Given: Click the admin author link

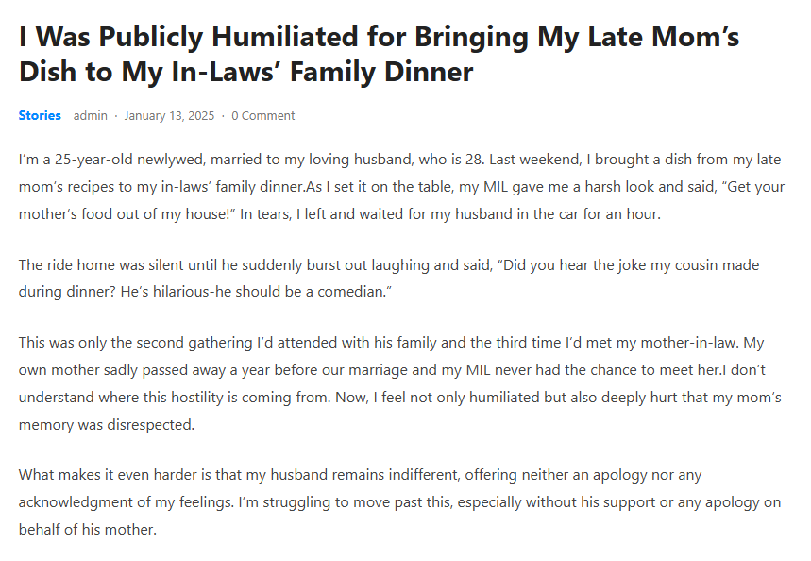Looking at the screenshot, I should tap(91, 116).
